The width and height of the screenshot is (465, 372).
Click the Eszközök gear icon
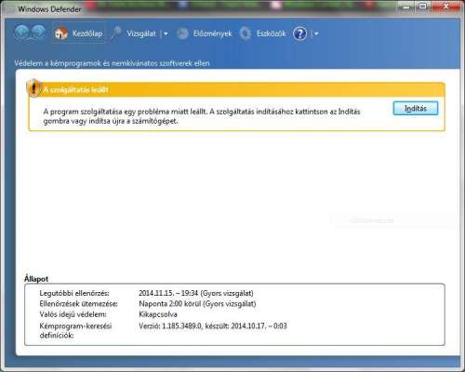246,33
